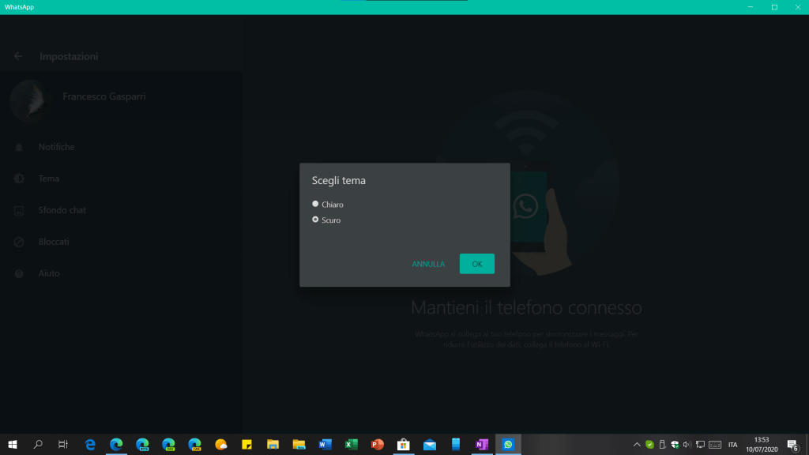
Task: Click the Bloccati blocked icon
Action: click(19, 242)
